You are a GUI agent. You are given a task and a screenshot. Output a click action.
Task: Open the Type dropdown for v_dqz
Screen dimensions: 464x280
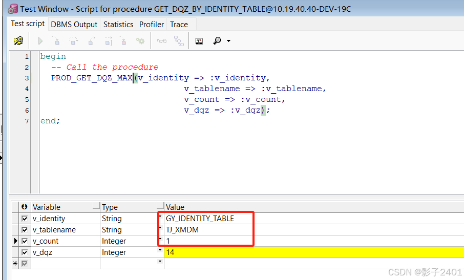coord(160,250)
